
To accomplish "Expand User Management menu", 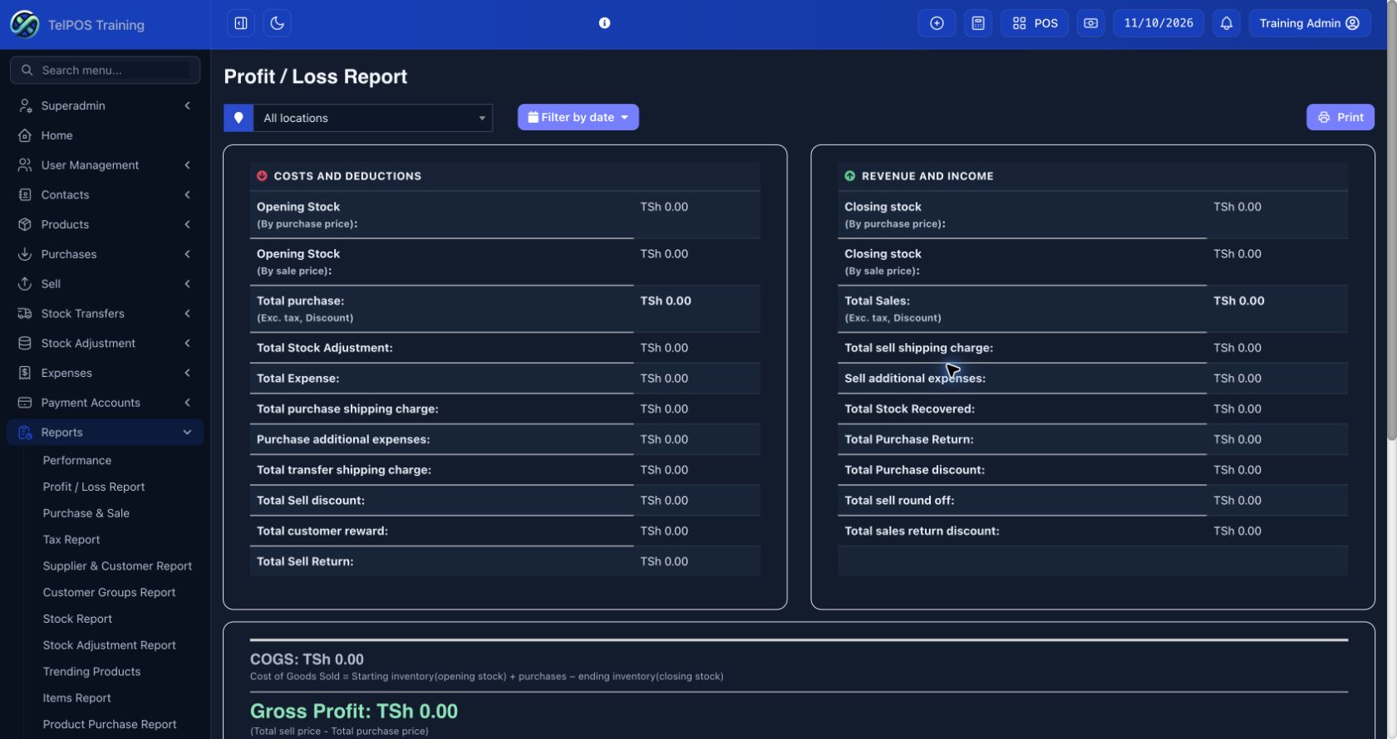I will coord(106,165).
